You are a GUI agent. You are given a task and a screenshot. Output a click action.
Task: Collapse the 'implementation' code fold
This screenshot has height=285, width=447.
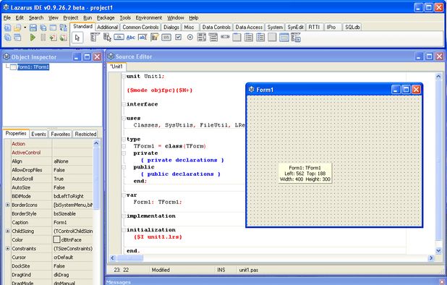(x=124, y=216)
